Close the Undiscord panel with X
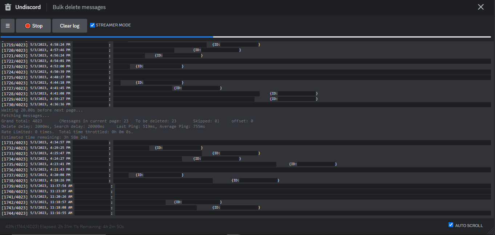 pyautogui.click(x=481, y=7)
